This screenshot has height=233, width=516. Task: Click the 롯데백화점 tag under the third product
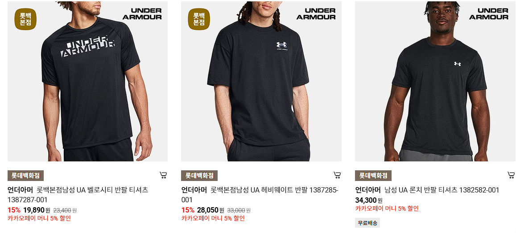point(373,176)
